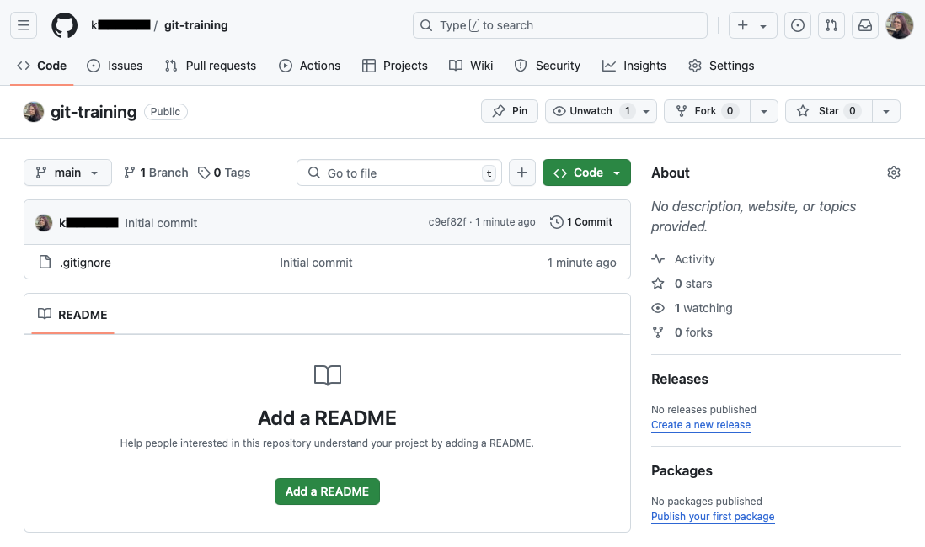Click the notifications inbox icon
This screenshot has height=547, width=925.
pos(864,24)
